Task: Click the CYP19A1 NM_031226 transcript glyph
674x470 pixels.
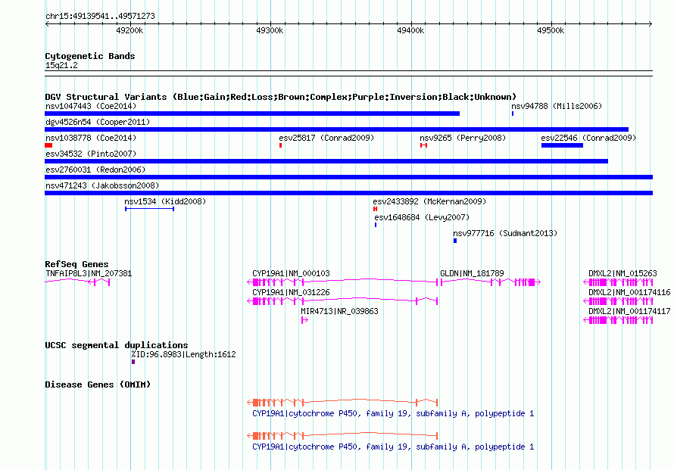Action: click(x=342, y=300)
